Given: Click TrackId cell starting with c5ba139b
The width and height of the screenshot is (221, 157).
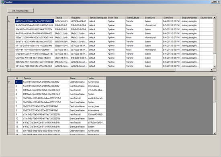Looking at the screenshot, I should pyautogui.click(x=62, y=58).
